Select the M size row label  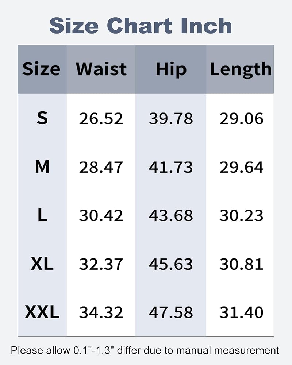point(42,167)
